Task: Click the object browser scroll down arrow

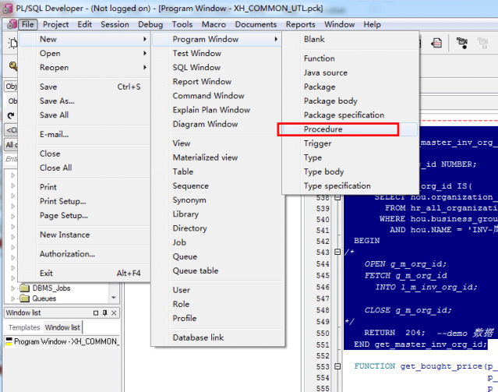Action: tap(114, 298)
